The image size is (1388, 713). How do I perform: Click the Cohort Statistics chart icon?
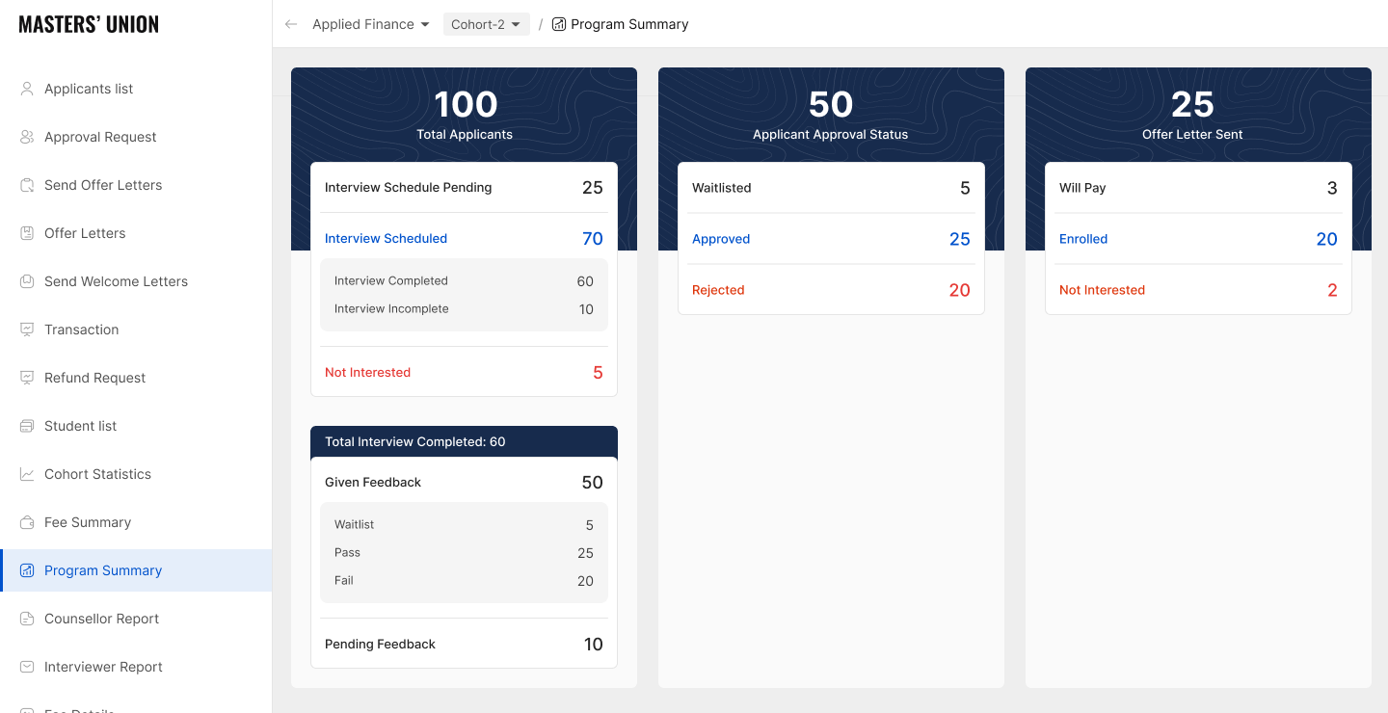click(x=27, y=474)
